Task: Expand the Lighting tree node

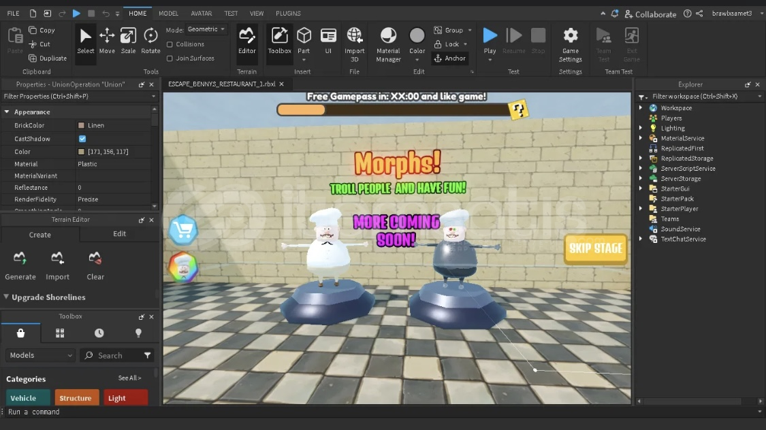Action: point(641,128)
